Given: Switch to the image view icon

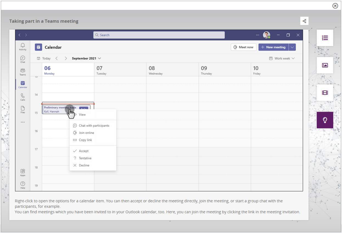Looking at the screenshot, I should [325, 65].
